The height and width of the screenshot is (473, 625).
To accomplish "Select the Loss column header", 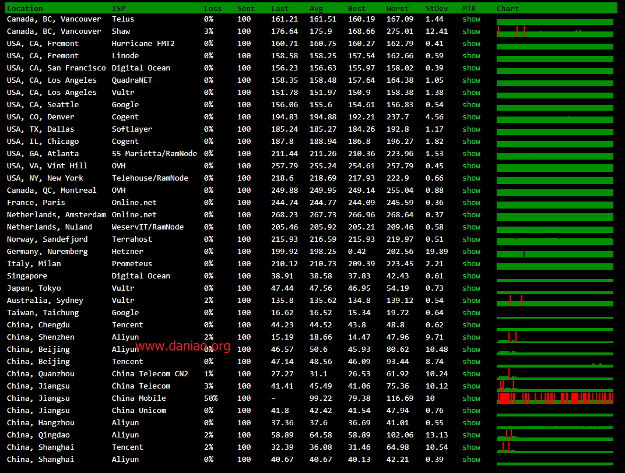I will [213, 8].
